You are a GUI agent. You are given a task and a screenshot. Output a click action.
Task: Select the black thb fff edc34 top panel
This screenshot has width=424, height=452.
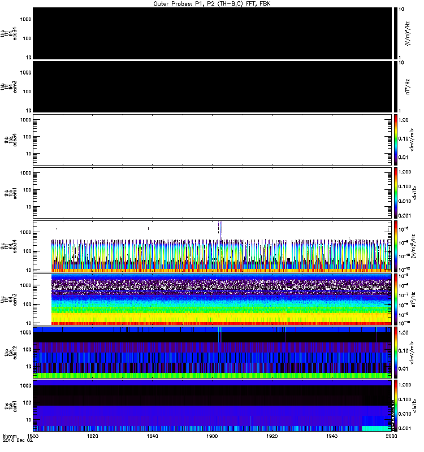pos(213,33)
